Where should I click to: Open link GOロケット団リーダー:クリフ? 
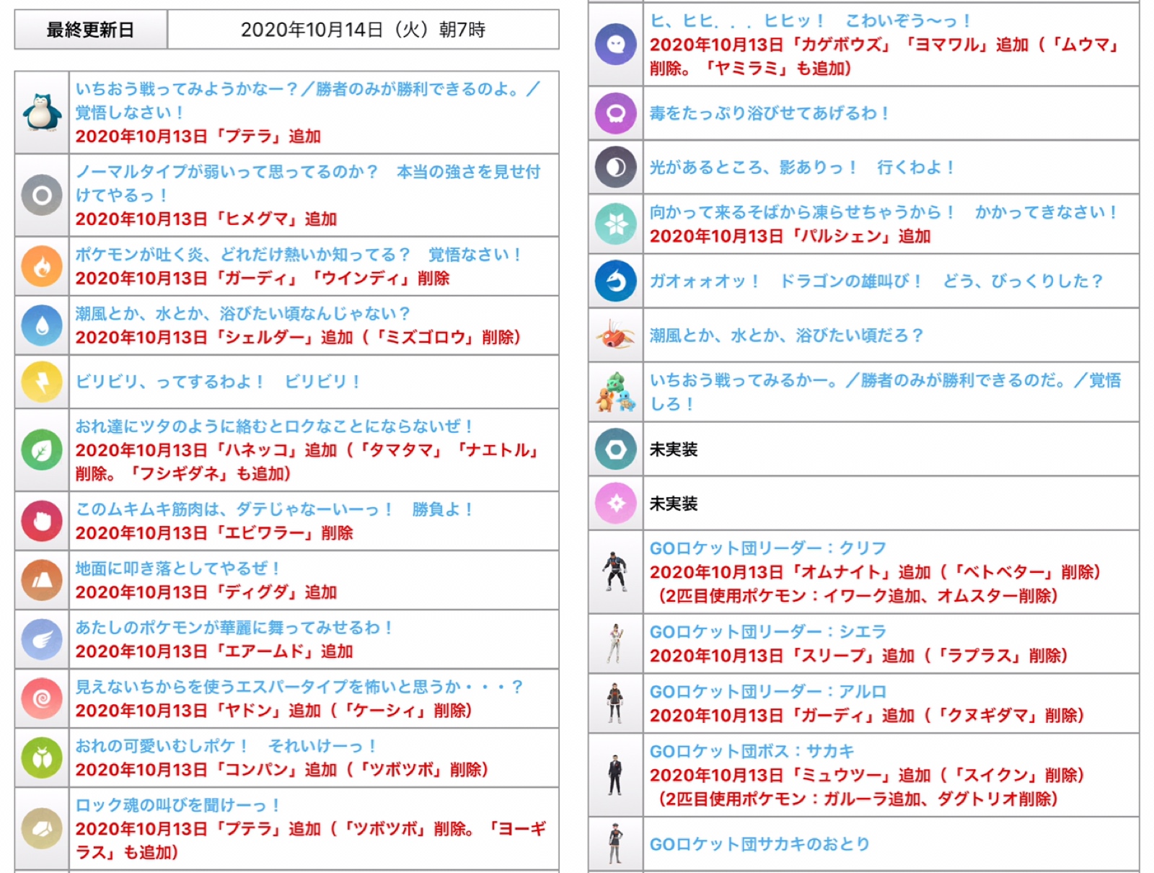click(768, 548)
